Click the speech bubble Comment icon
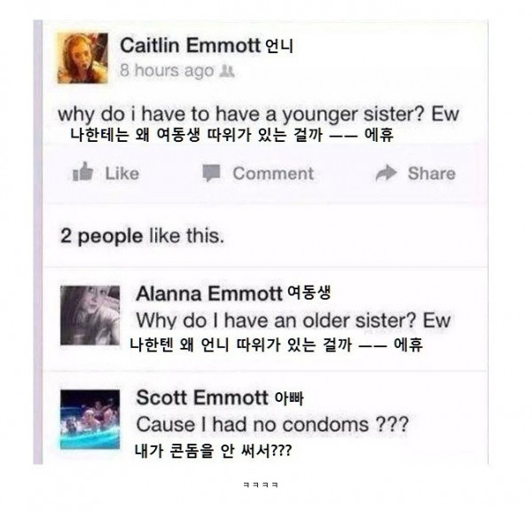 [x=211, y=173]
